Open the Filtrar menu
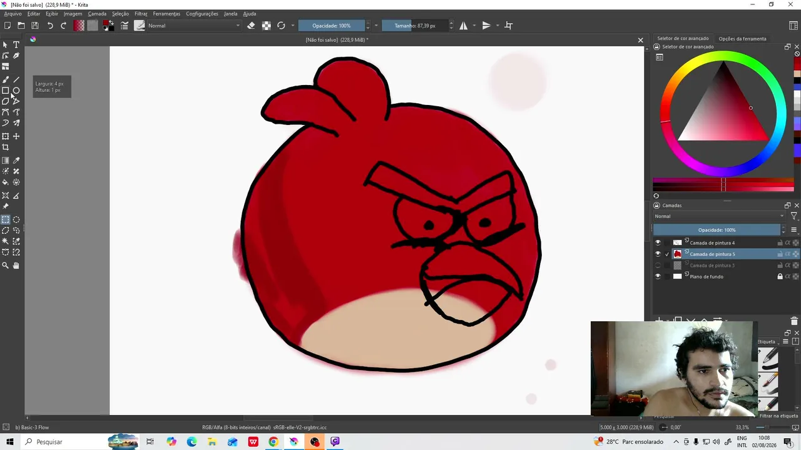The image size is (801, 450). click(x=141, y=14)
